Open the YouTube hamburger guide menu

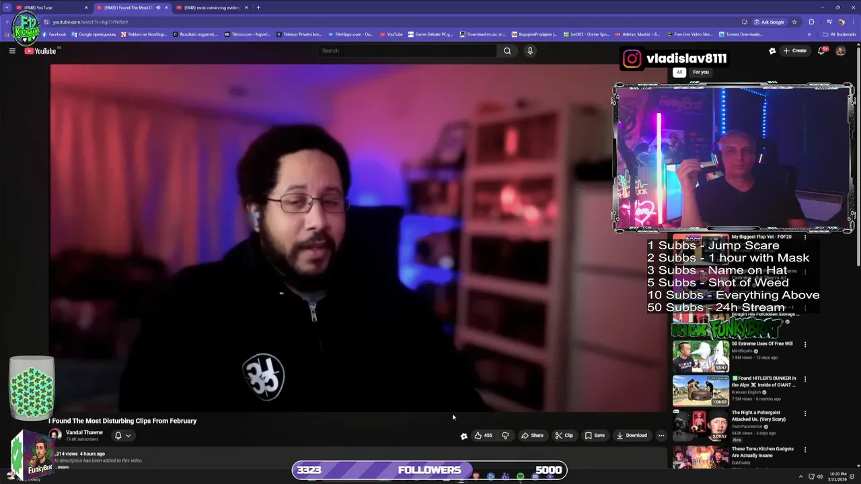tap(12, 51)
